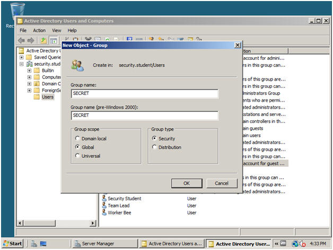Click the Start button
Image resolution: width=333 pixels, height=250 pixels.
[13, 244]
